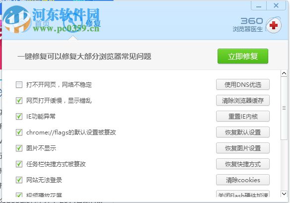Click the 一键修复可以修复大部分浏览器常见问题 heading
The height and width of the screenshot is (203, 290).
(84, 56)
